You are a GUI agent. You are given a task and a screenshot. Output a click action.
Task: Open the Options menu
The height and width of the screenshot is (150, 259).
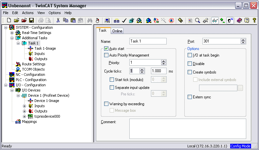pyautogui.click(x=54, y=13)
